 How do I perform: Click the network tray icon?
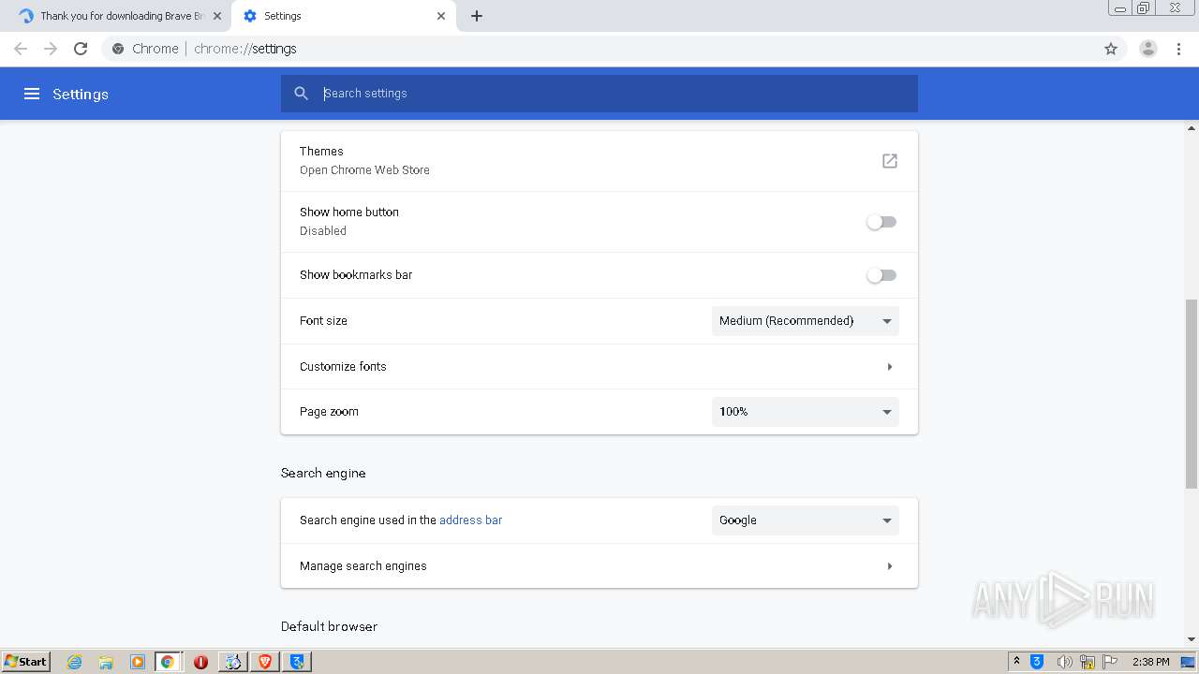click(1088, 662)
